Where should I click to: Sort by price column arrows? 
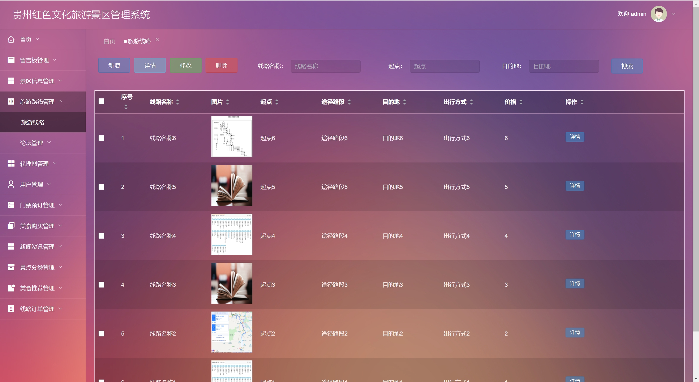[521, 102]
